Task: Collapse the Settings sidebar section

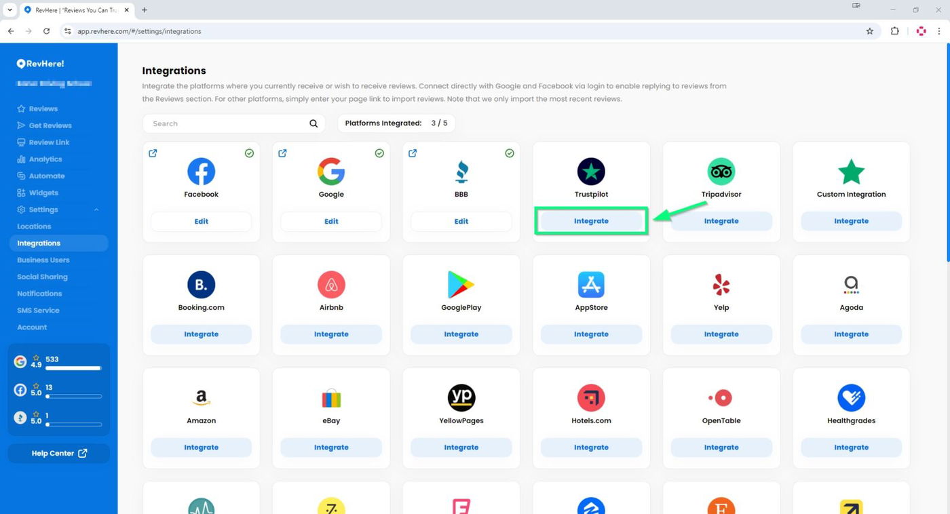Action: click(96, 210)
